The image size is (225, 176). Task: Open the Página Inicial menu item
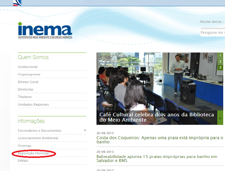click(x=211, y=22)
